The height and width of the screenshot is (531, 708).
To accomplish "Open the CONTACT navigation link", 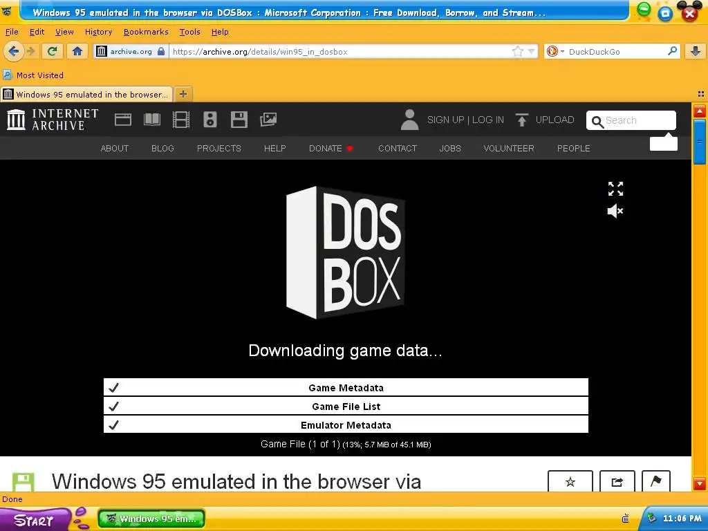I will click(x=398, y=148).
